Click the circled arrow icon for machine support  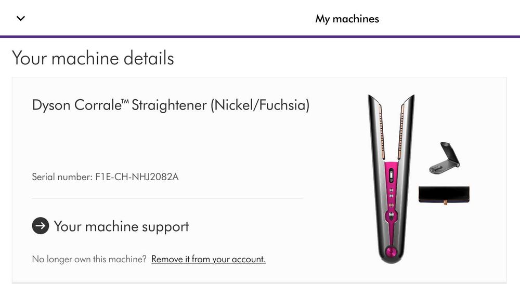[41, 226]
